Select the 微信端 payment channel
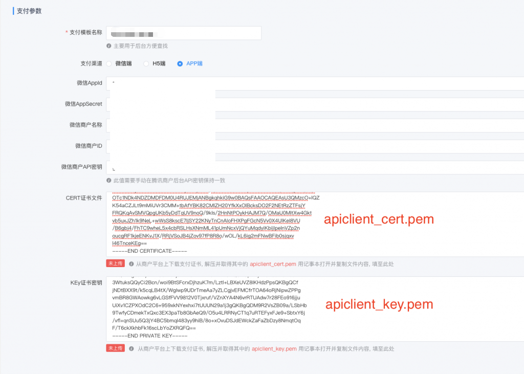This screenshot has height=374, width=524. coord(109,64)
